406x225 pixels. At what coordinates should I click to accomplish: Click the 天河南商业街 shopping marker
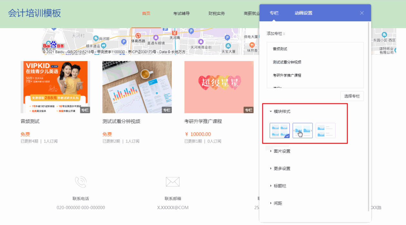201,42
